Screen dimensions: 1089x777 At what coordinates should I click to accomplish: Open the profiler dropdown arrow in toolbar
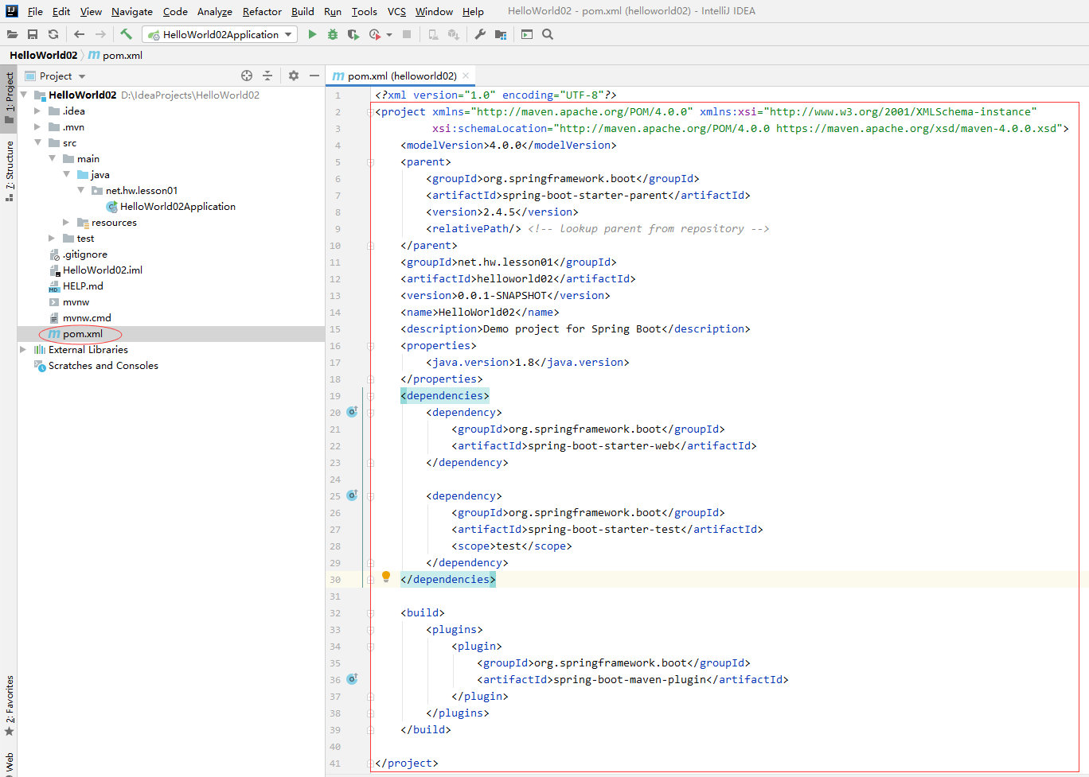[x=389, y=35]
